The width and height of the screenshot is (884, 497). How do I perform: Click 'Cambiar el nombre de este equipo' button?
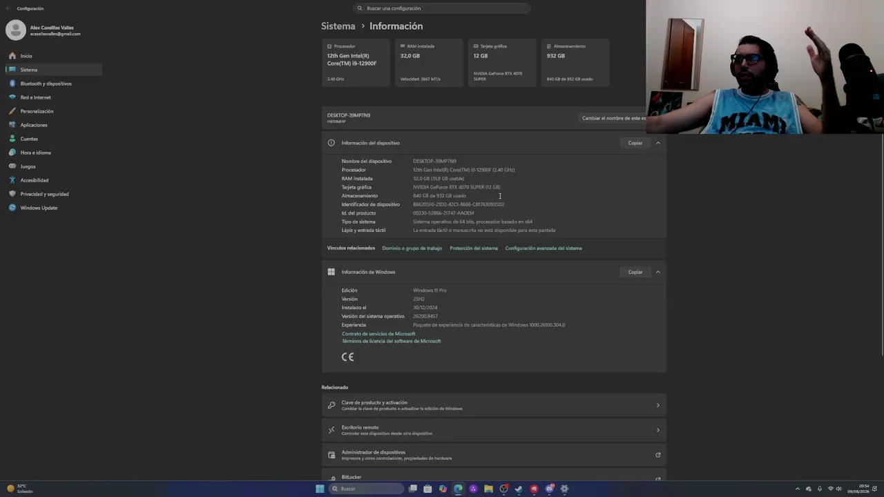pyautogui.click(x=613, y=118)
